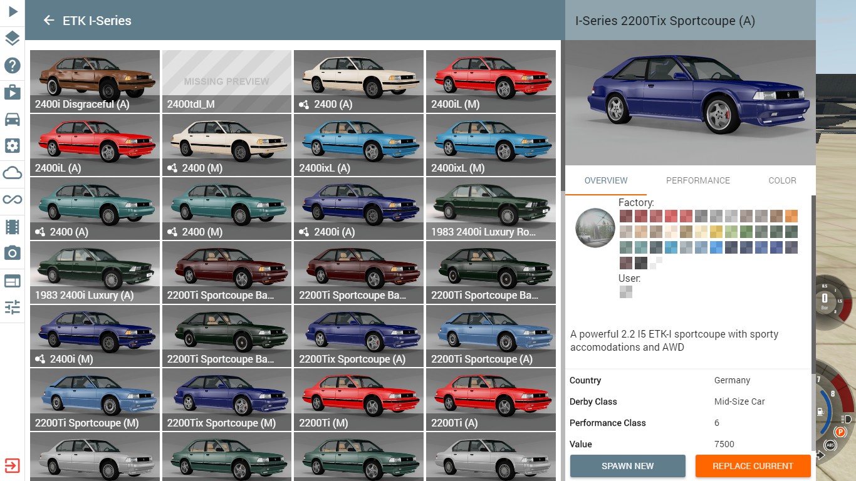Go back with the ETK I-Series arrow
Screen dimensions: 856x481
click(49, 21)
